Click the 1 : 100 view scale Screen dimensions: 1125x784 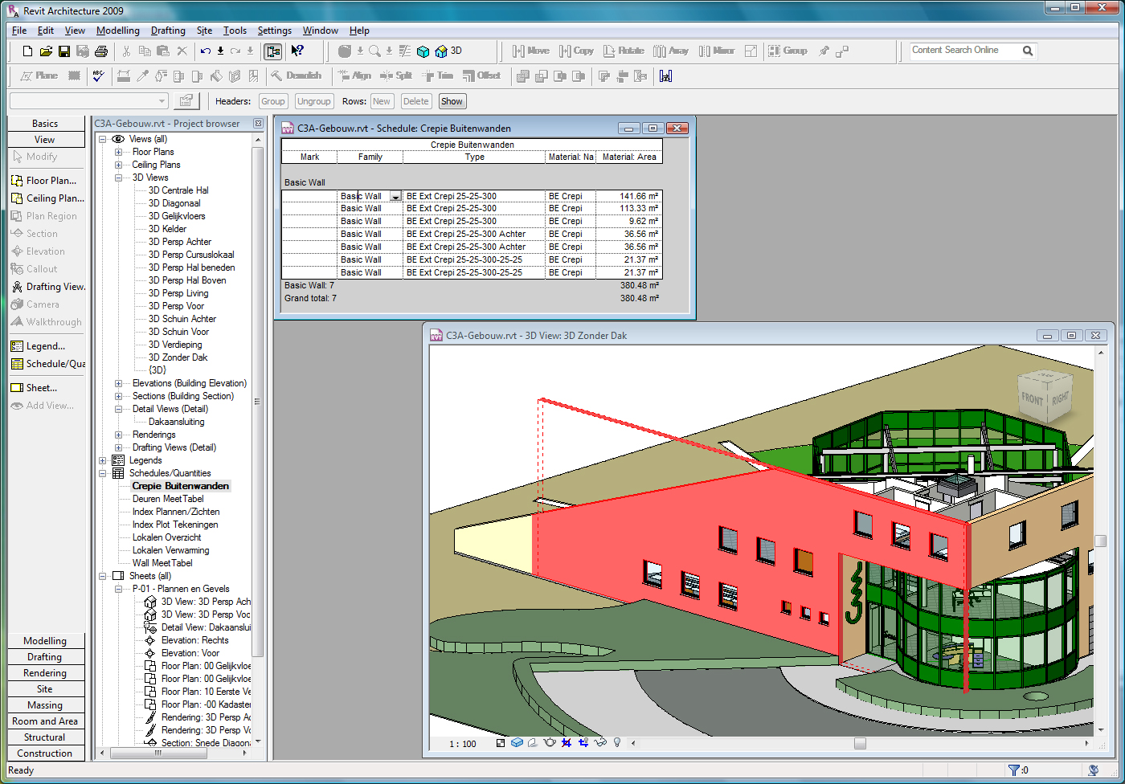point(462,744)
